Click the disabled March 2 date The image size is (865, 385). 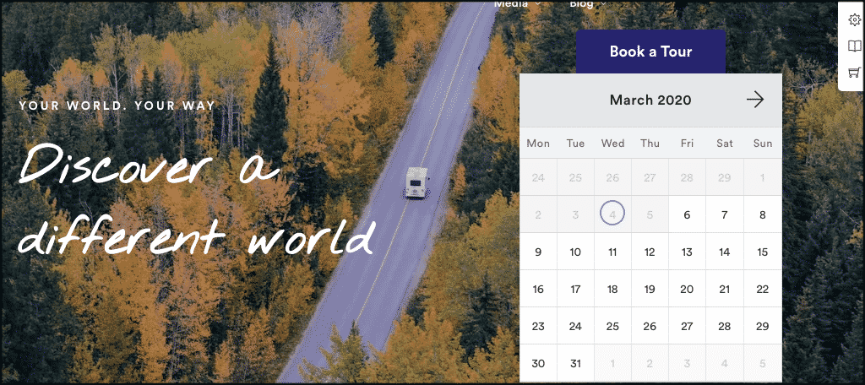coord(538,214)
